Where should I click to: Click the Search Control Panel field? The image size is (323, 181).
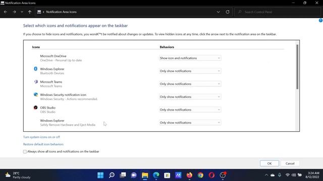(278, 12)
